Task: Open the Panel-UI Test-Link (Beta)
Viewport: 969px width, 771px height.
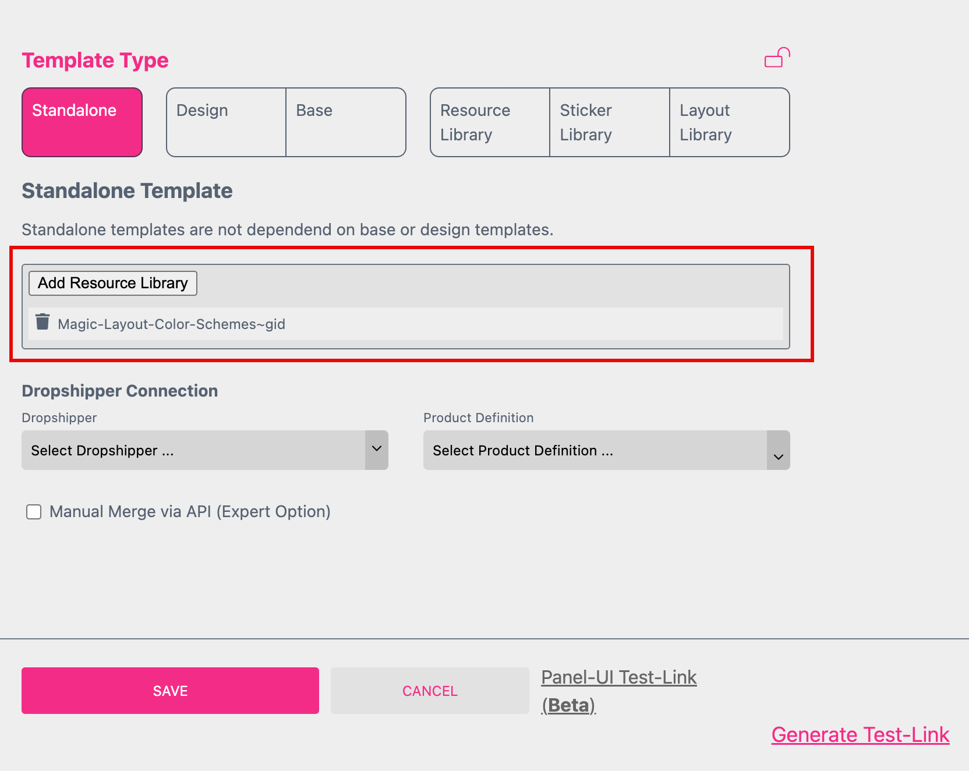Action: [x=618, y=691]
